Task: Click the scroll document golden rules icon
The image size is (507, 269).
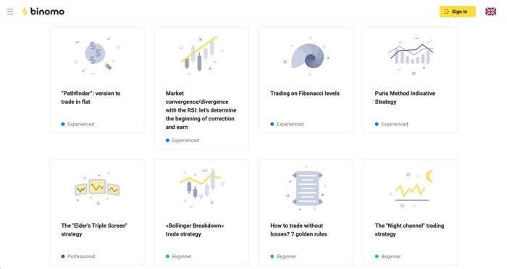Action: coord(307,188)
